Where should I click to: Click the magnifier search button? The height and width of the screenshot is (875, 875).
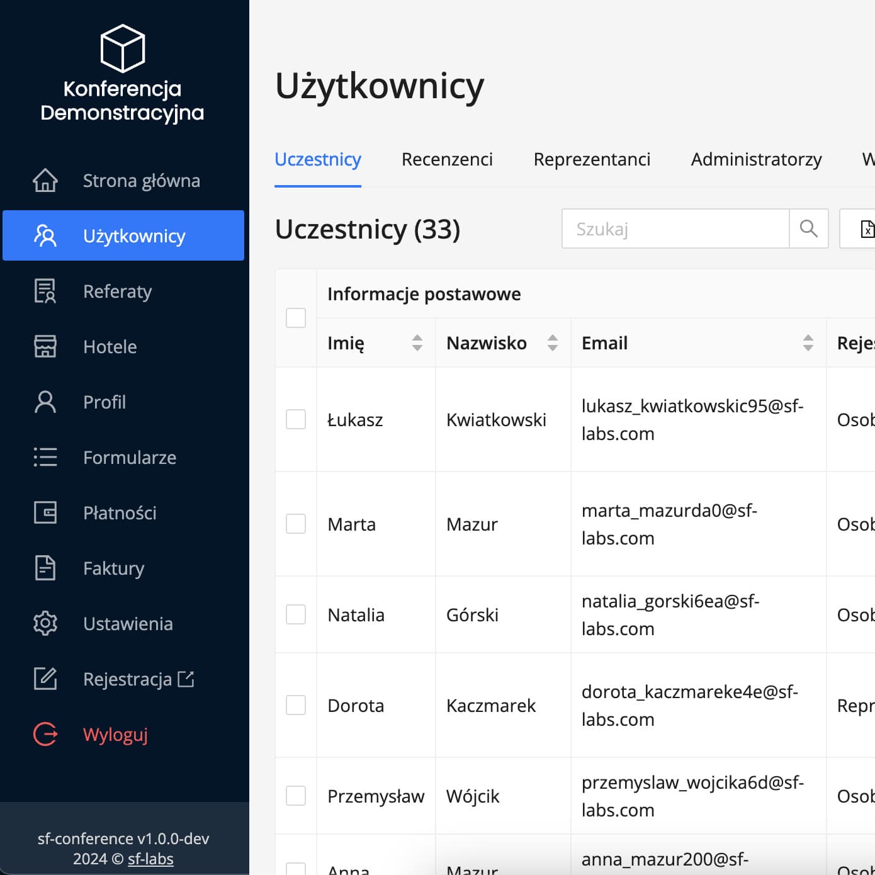click(809, 229)
